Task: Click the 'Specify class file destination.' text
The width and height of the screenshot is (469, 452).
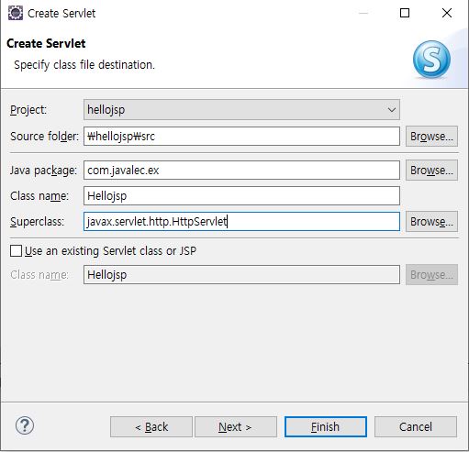Action: (x=84, y=65)
